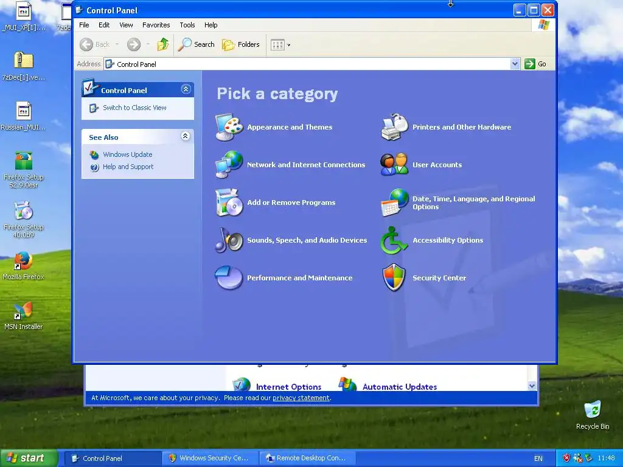
Task: Open the File menu
Action: [x=84, y=25]
